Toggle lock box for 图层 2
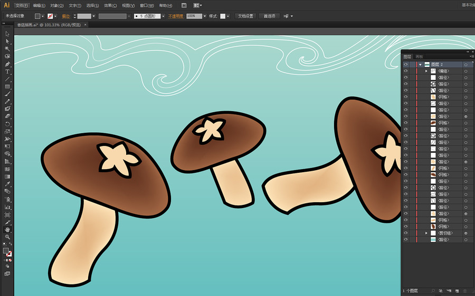The width and height of the screenshot is (475, 296). [x=412, y=65]
